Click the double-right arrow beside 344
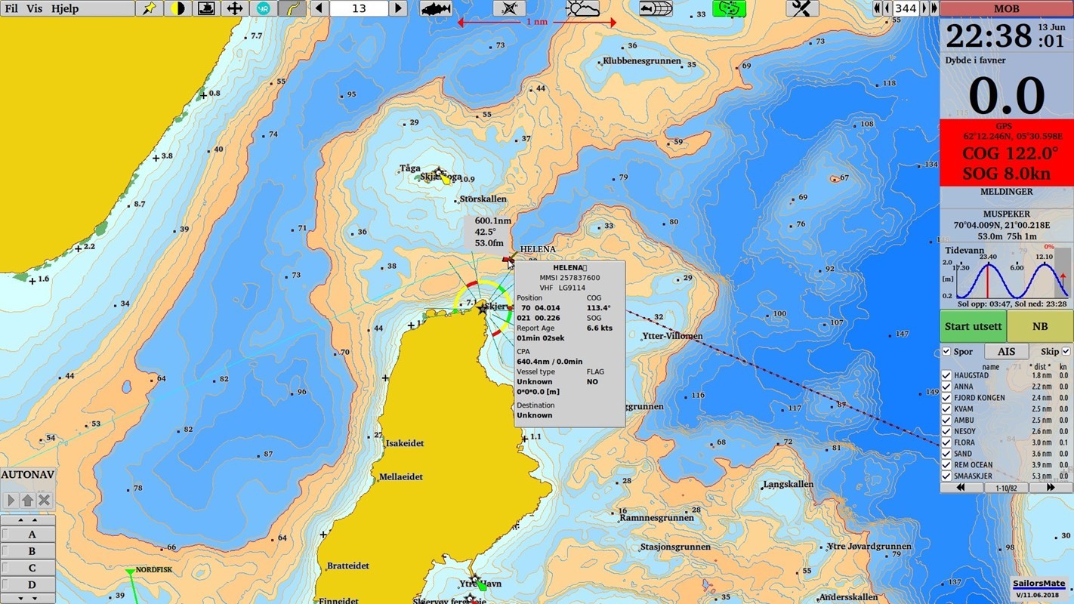1074x604 pixels. tap(934, 8)
